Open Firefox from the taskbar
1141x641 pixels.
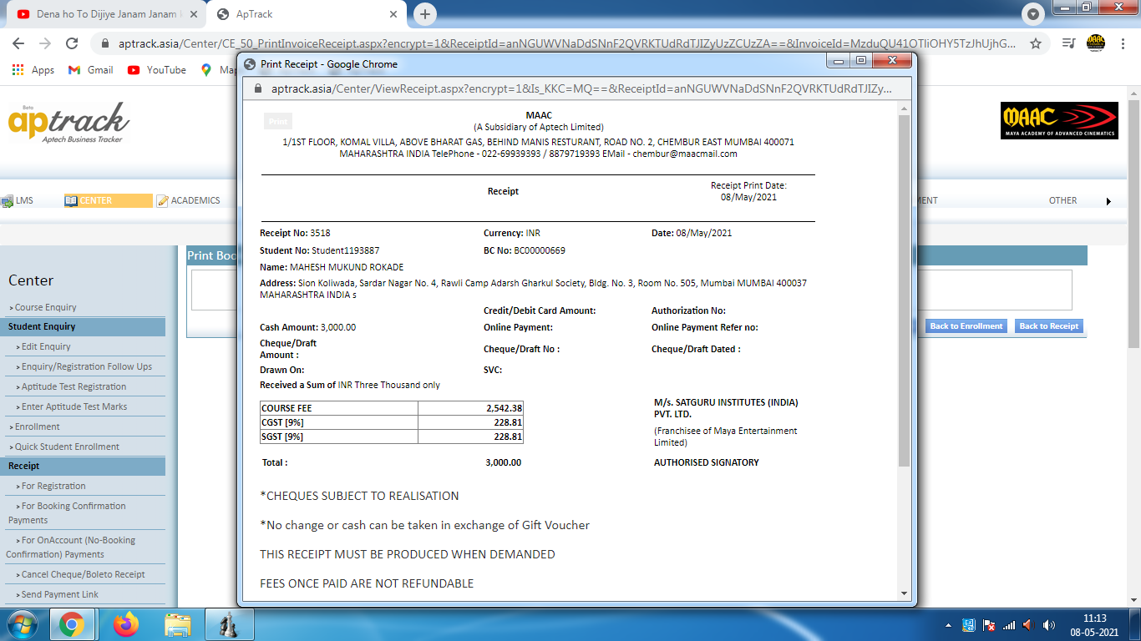[126, 623]
